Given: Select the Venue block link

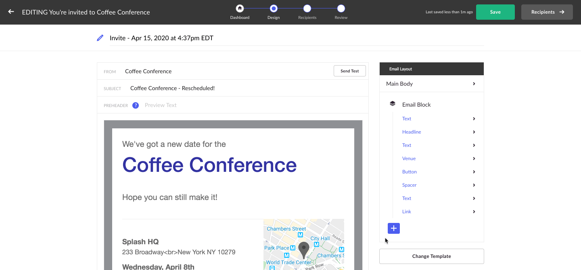Looking at the screenshot, I should click(409, 159).
